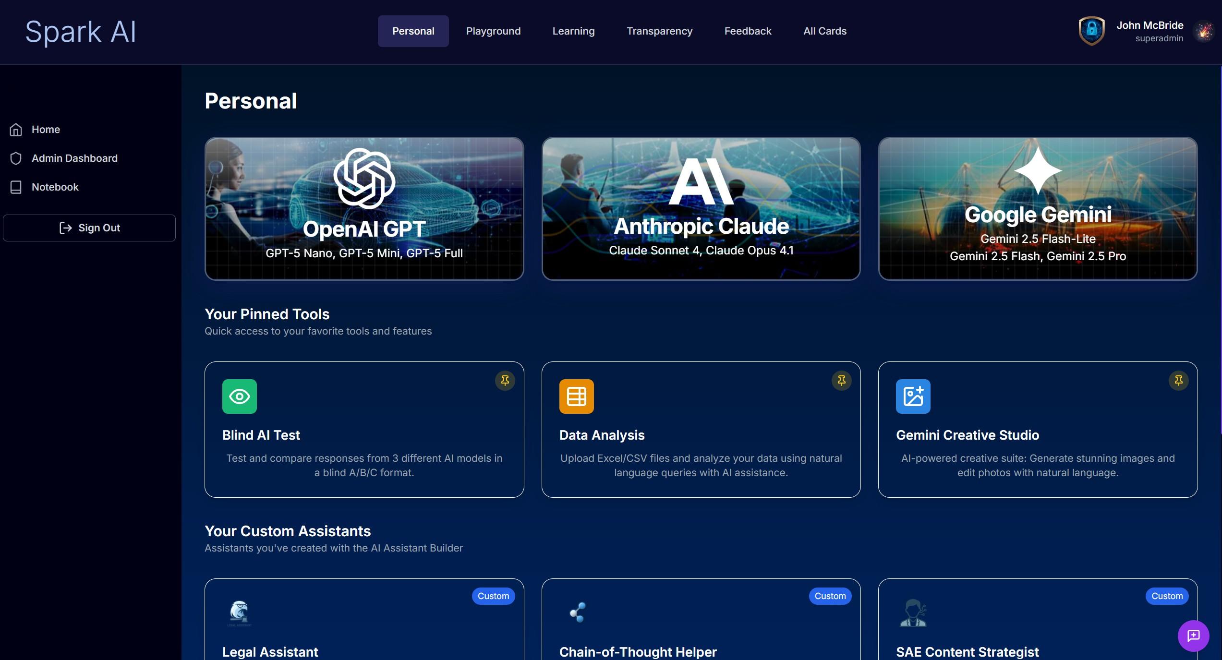Open the Feedback tab

tap(748, 31)
